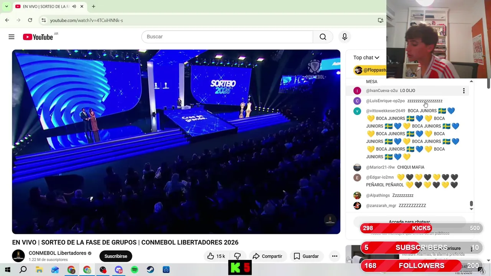491x276 pixels.
Task: Click the Buscar search field
Action: pyautogui.click(x=227, y=37)
